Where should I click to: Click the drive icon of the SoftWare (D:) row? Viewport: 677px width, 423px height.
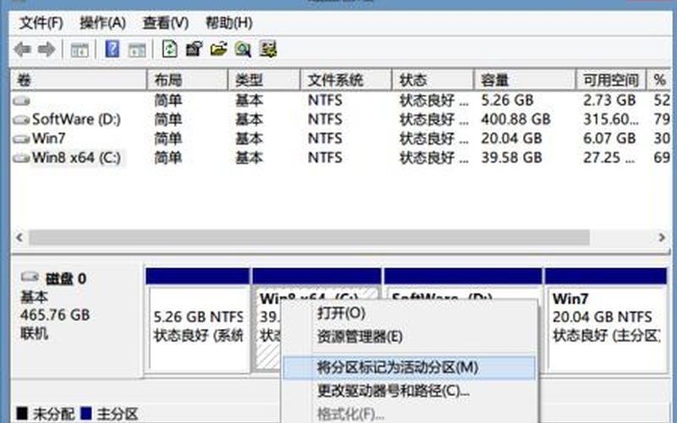click(21, 119)
